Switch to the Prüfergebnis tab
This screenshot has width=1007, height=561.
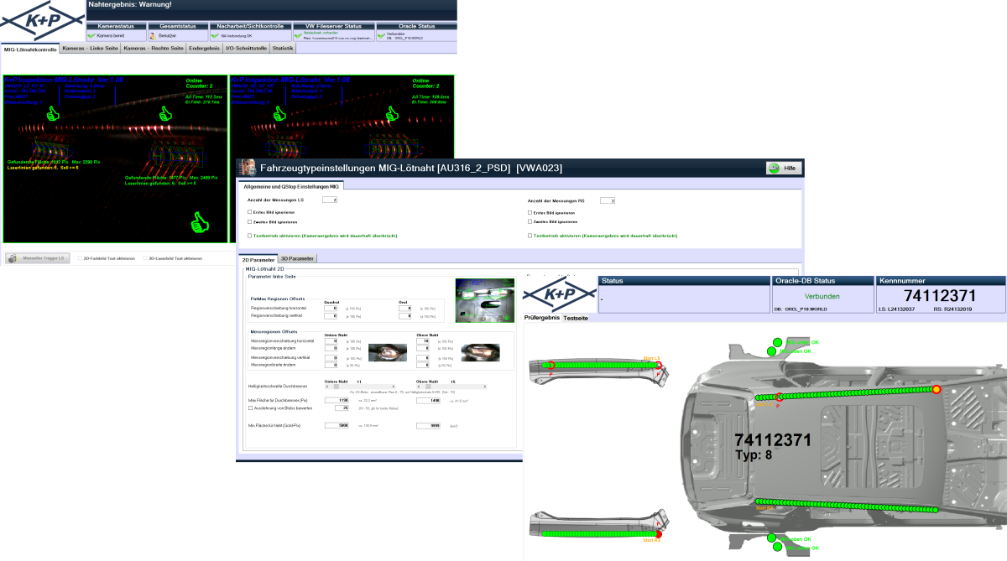tap(542, 319)
